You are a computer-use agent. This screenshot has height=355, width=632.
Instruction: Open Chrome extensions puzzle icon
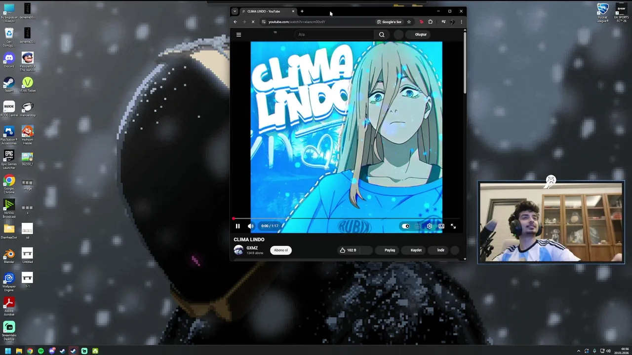431,22
